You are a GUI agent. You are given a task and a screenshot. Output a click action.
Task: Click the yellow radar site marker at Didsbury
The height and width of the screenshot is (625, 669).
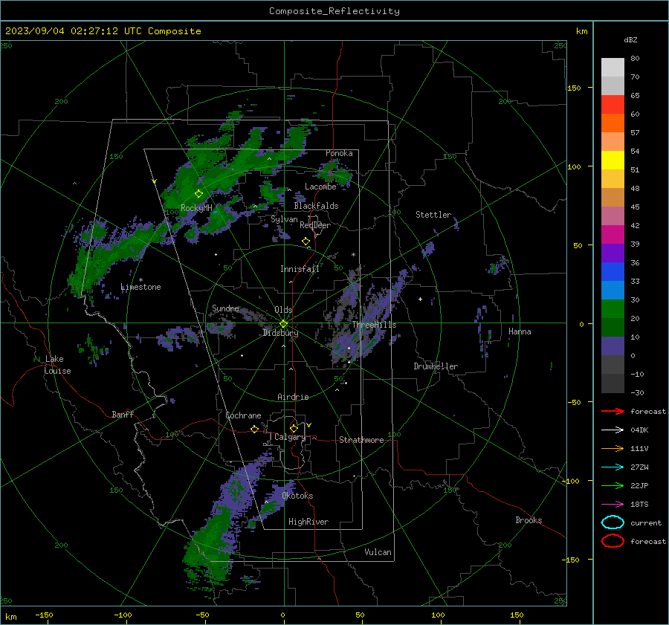[284, 324]
